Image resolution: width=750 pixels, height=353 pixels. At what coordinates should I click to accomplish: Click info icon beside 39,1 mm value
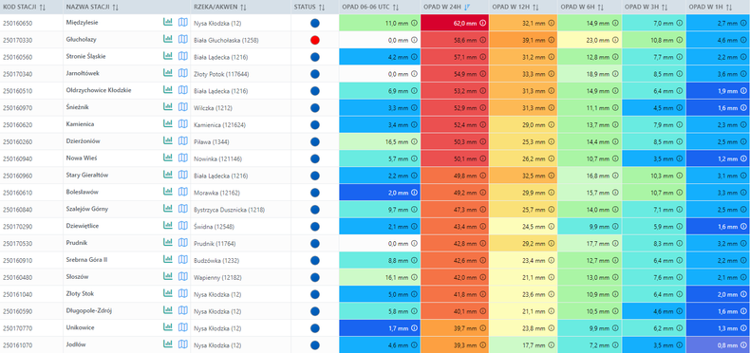[x=551, y=40]
